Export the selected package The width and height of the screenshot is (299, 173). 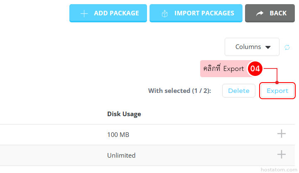tap(277, 91)
